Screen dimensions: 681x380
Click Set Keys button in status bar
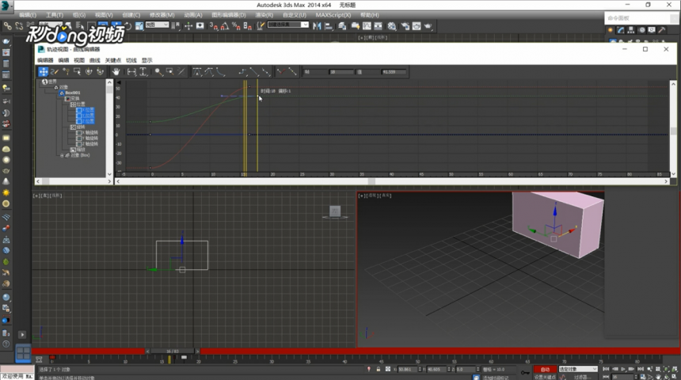[545, 377]
